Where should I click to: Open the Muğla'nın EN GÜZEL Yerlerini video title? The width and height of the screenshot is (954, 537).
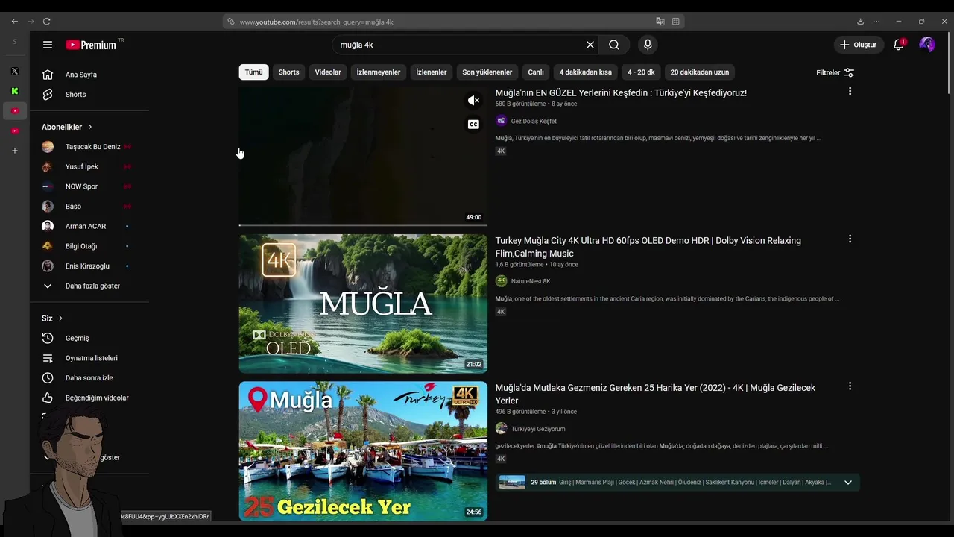click(621, 92)
